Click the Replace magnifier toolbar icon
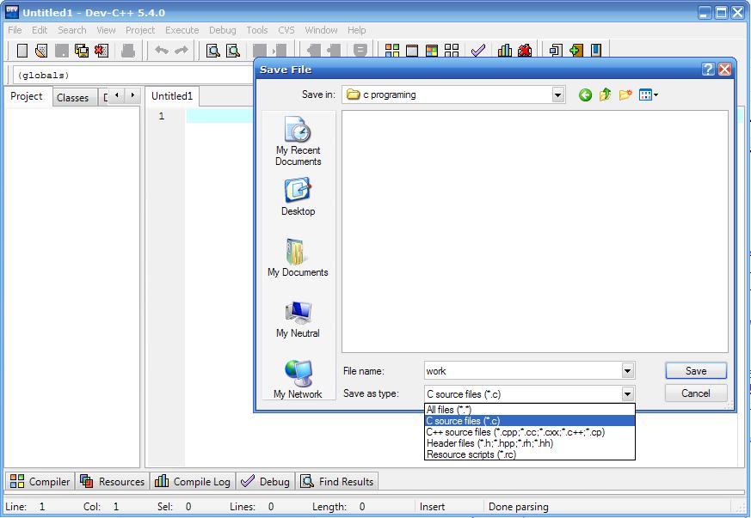The height and width of the screenshot is (518, 751). (233, 50)
